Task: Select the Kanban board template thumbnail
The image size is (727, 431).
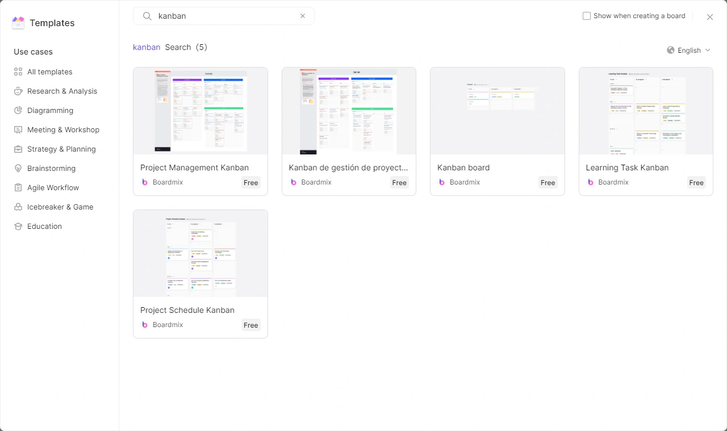Action: pos(498,111)
